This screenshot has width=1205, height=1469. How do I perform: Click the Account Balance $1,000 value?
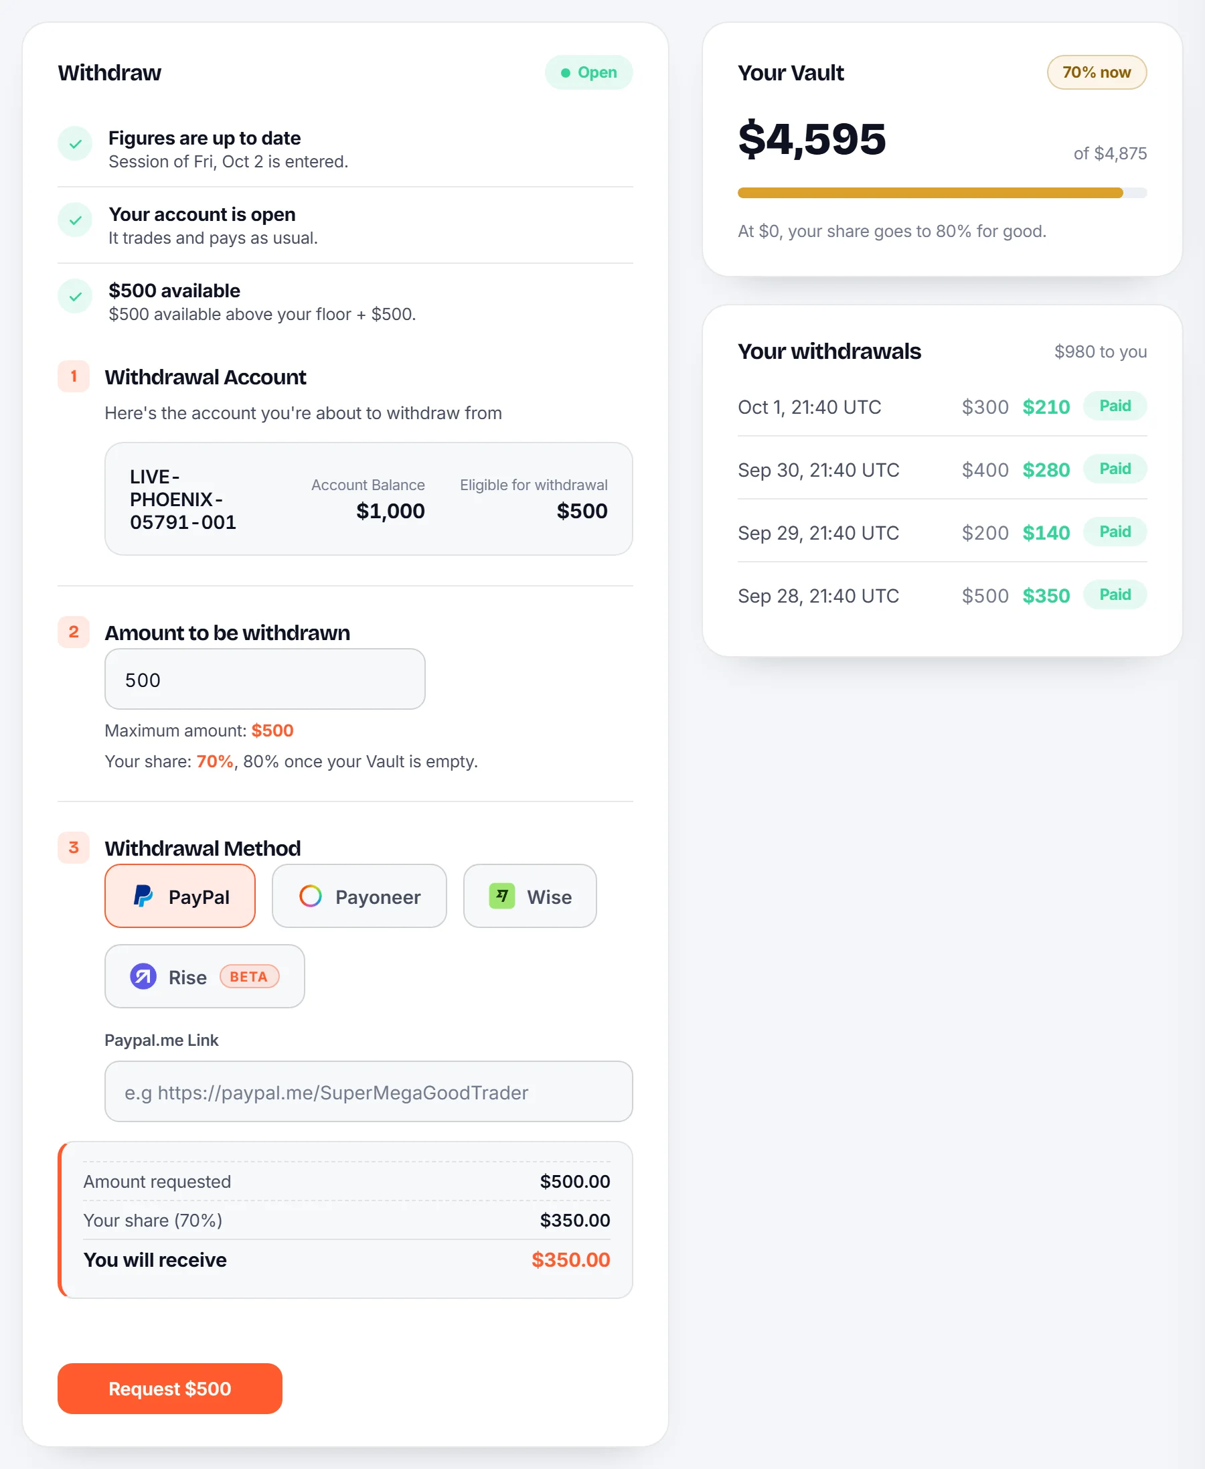(x=390, y=511)
